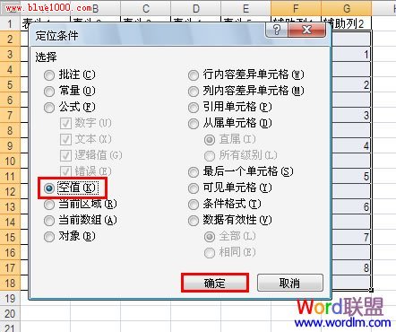The image size is (396, 332).
Task: Select row 1 header
Action: point(10,23)
